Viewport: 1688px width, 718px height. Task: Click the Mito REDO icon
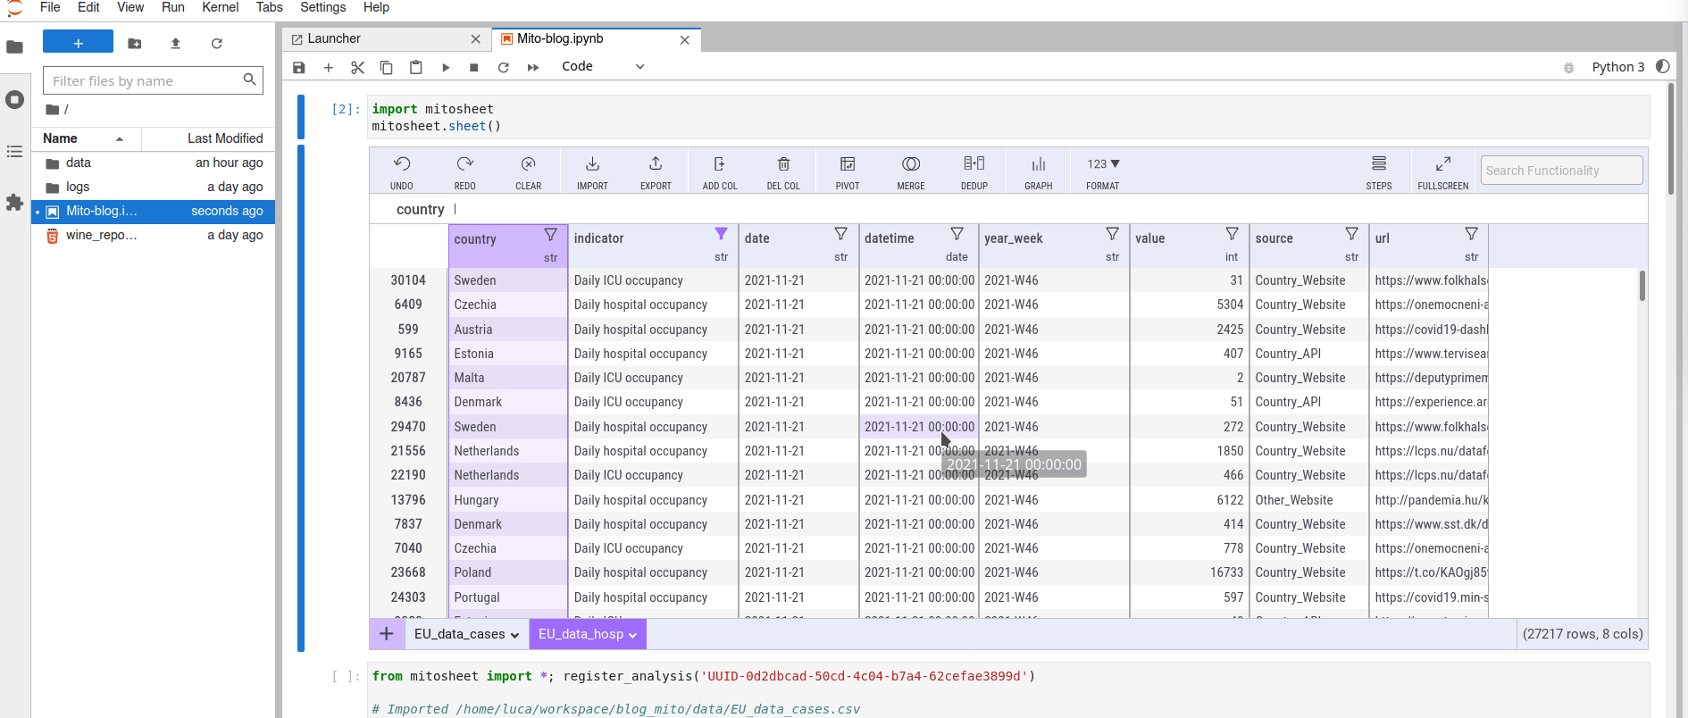464,164
